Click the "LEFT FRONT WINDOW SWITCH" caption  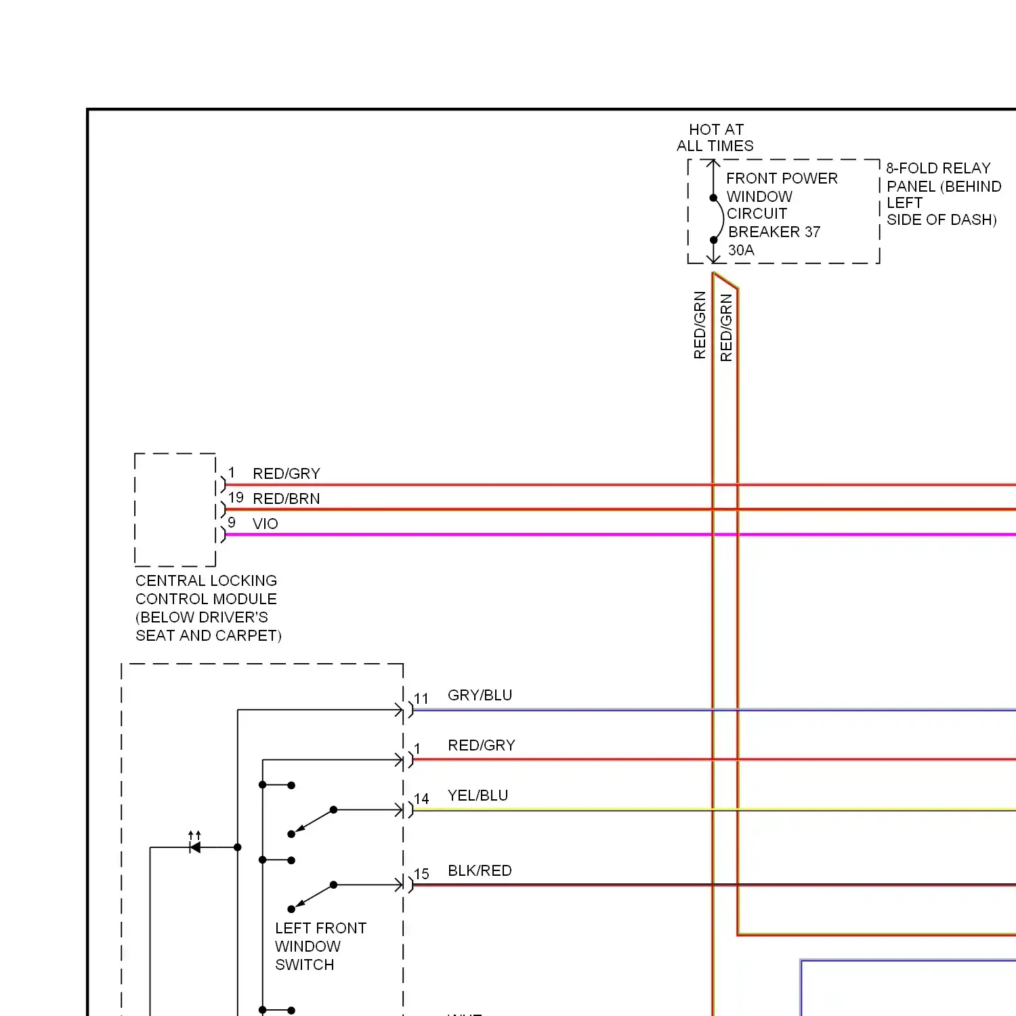320,946
